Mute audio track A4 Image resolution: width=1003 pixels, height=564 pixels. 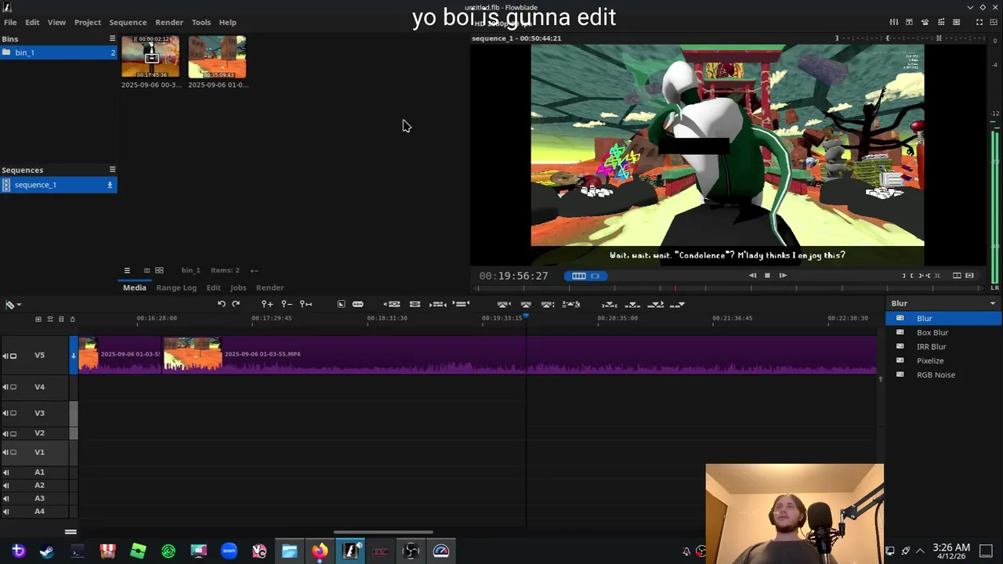(x=5, y=512)
